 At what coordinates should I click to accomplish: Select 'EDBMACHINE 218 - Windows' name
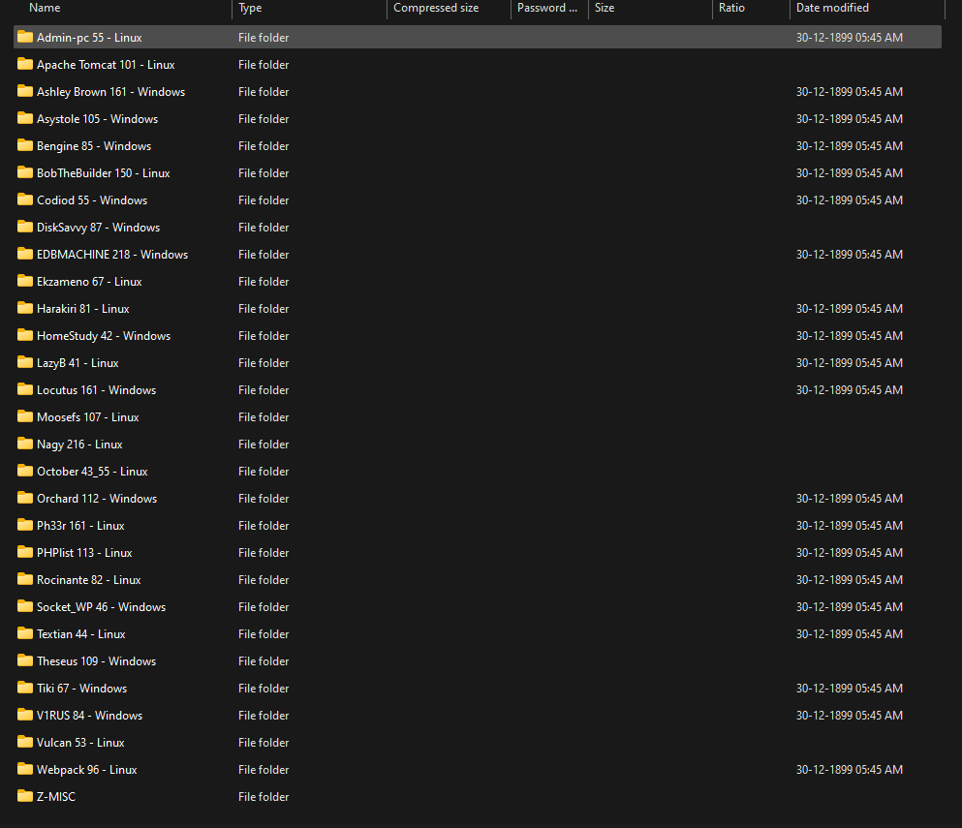tap(112, 255)
